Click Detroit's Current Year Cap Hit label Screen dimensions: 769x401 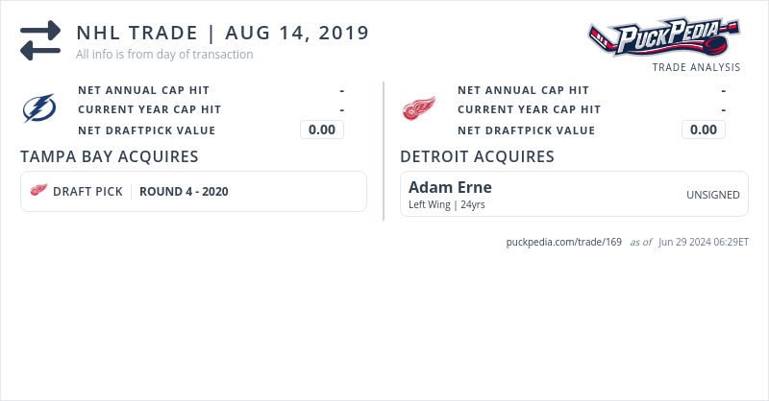tap(529, 110)
